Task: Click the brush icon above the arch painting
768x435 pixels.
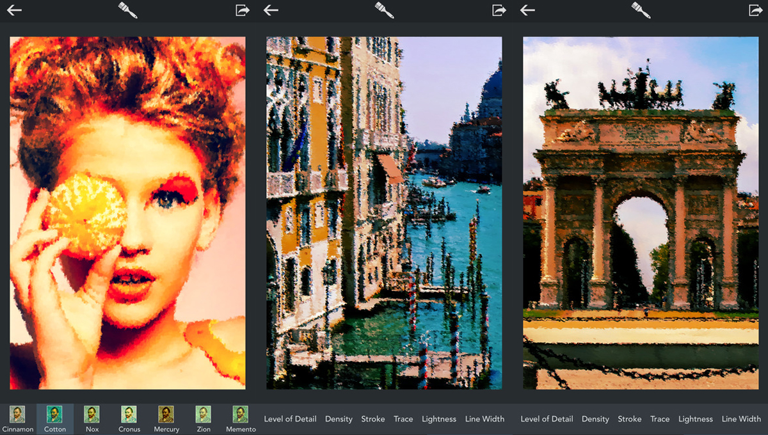Action: (641, 10)
